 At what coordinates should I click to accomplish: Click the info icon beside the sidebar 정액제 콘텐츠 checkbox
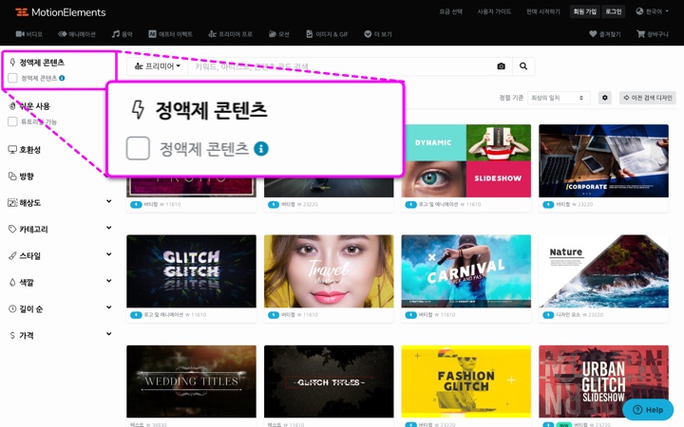pyautogui.click(x=62, y=78)
